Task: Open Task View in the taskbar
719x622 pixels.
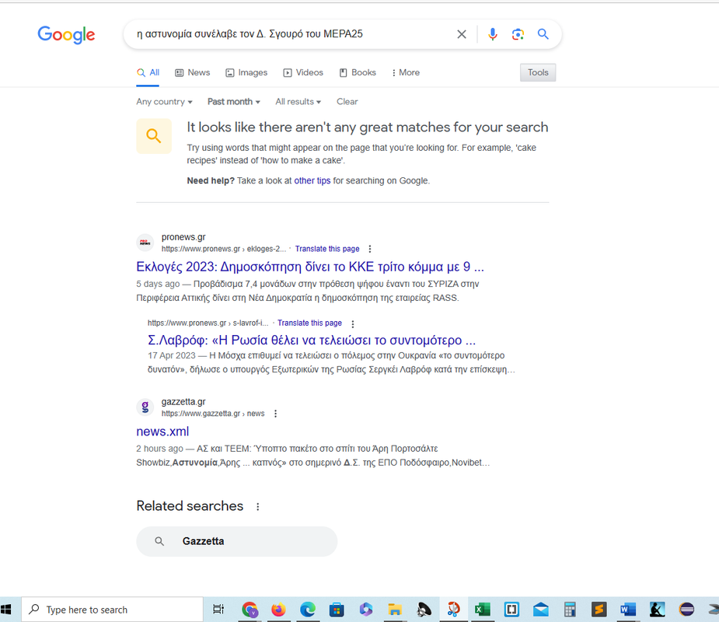Action: [x=218, y=610]
